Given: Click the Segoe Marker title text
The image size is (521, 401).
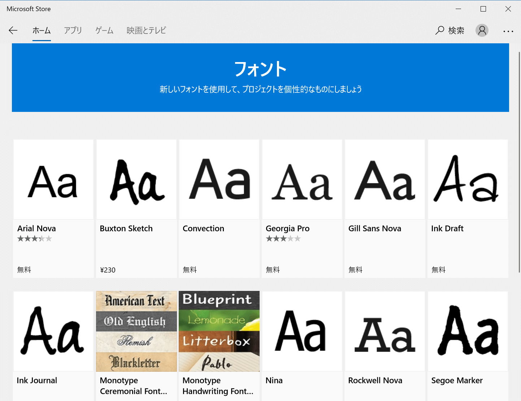Looking at the screenshot, I should coord(457,380).
